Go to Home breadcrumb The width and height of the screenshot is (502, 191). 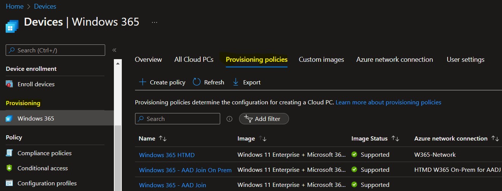click(14, 6)
